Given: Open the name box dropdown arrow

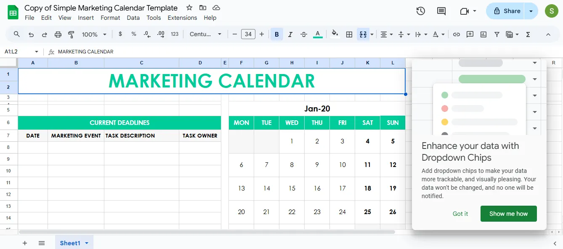Looking at the screenshot, I should point(37,52).
